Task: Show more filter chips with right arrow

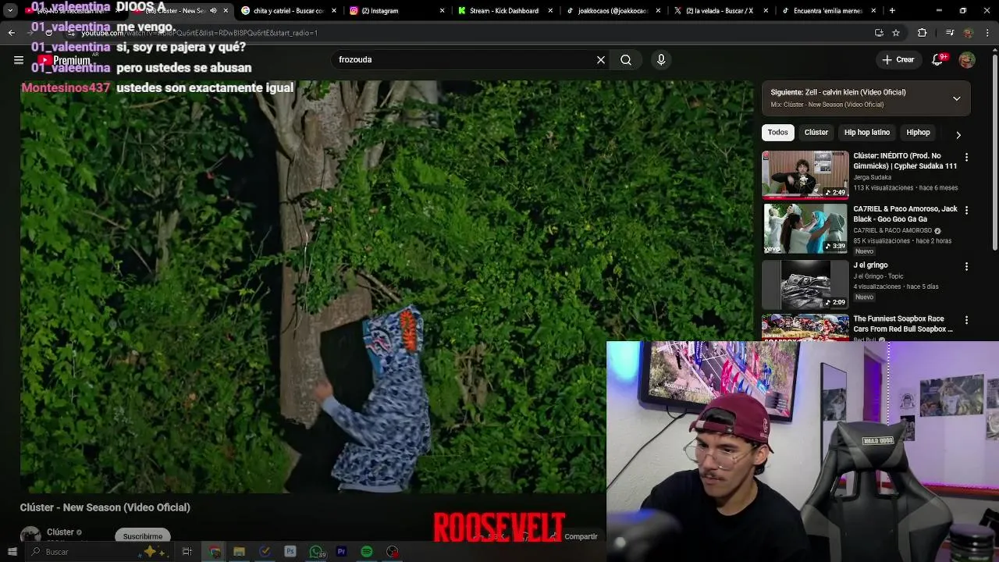Action: tap(958, 134)
